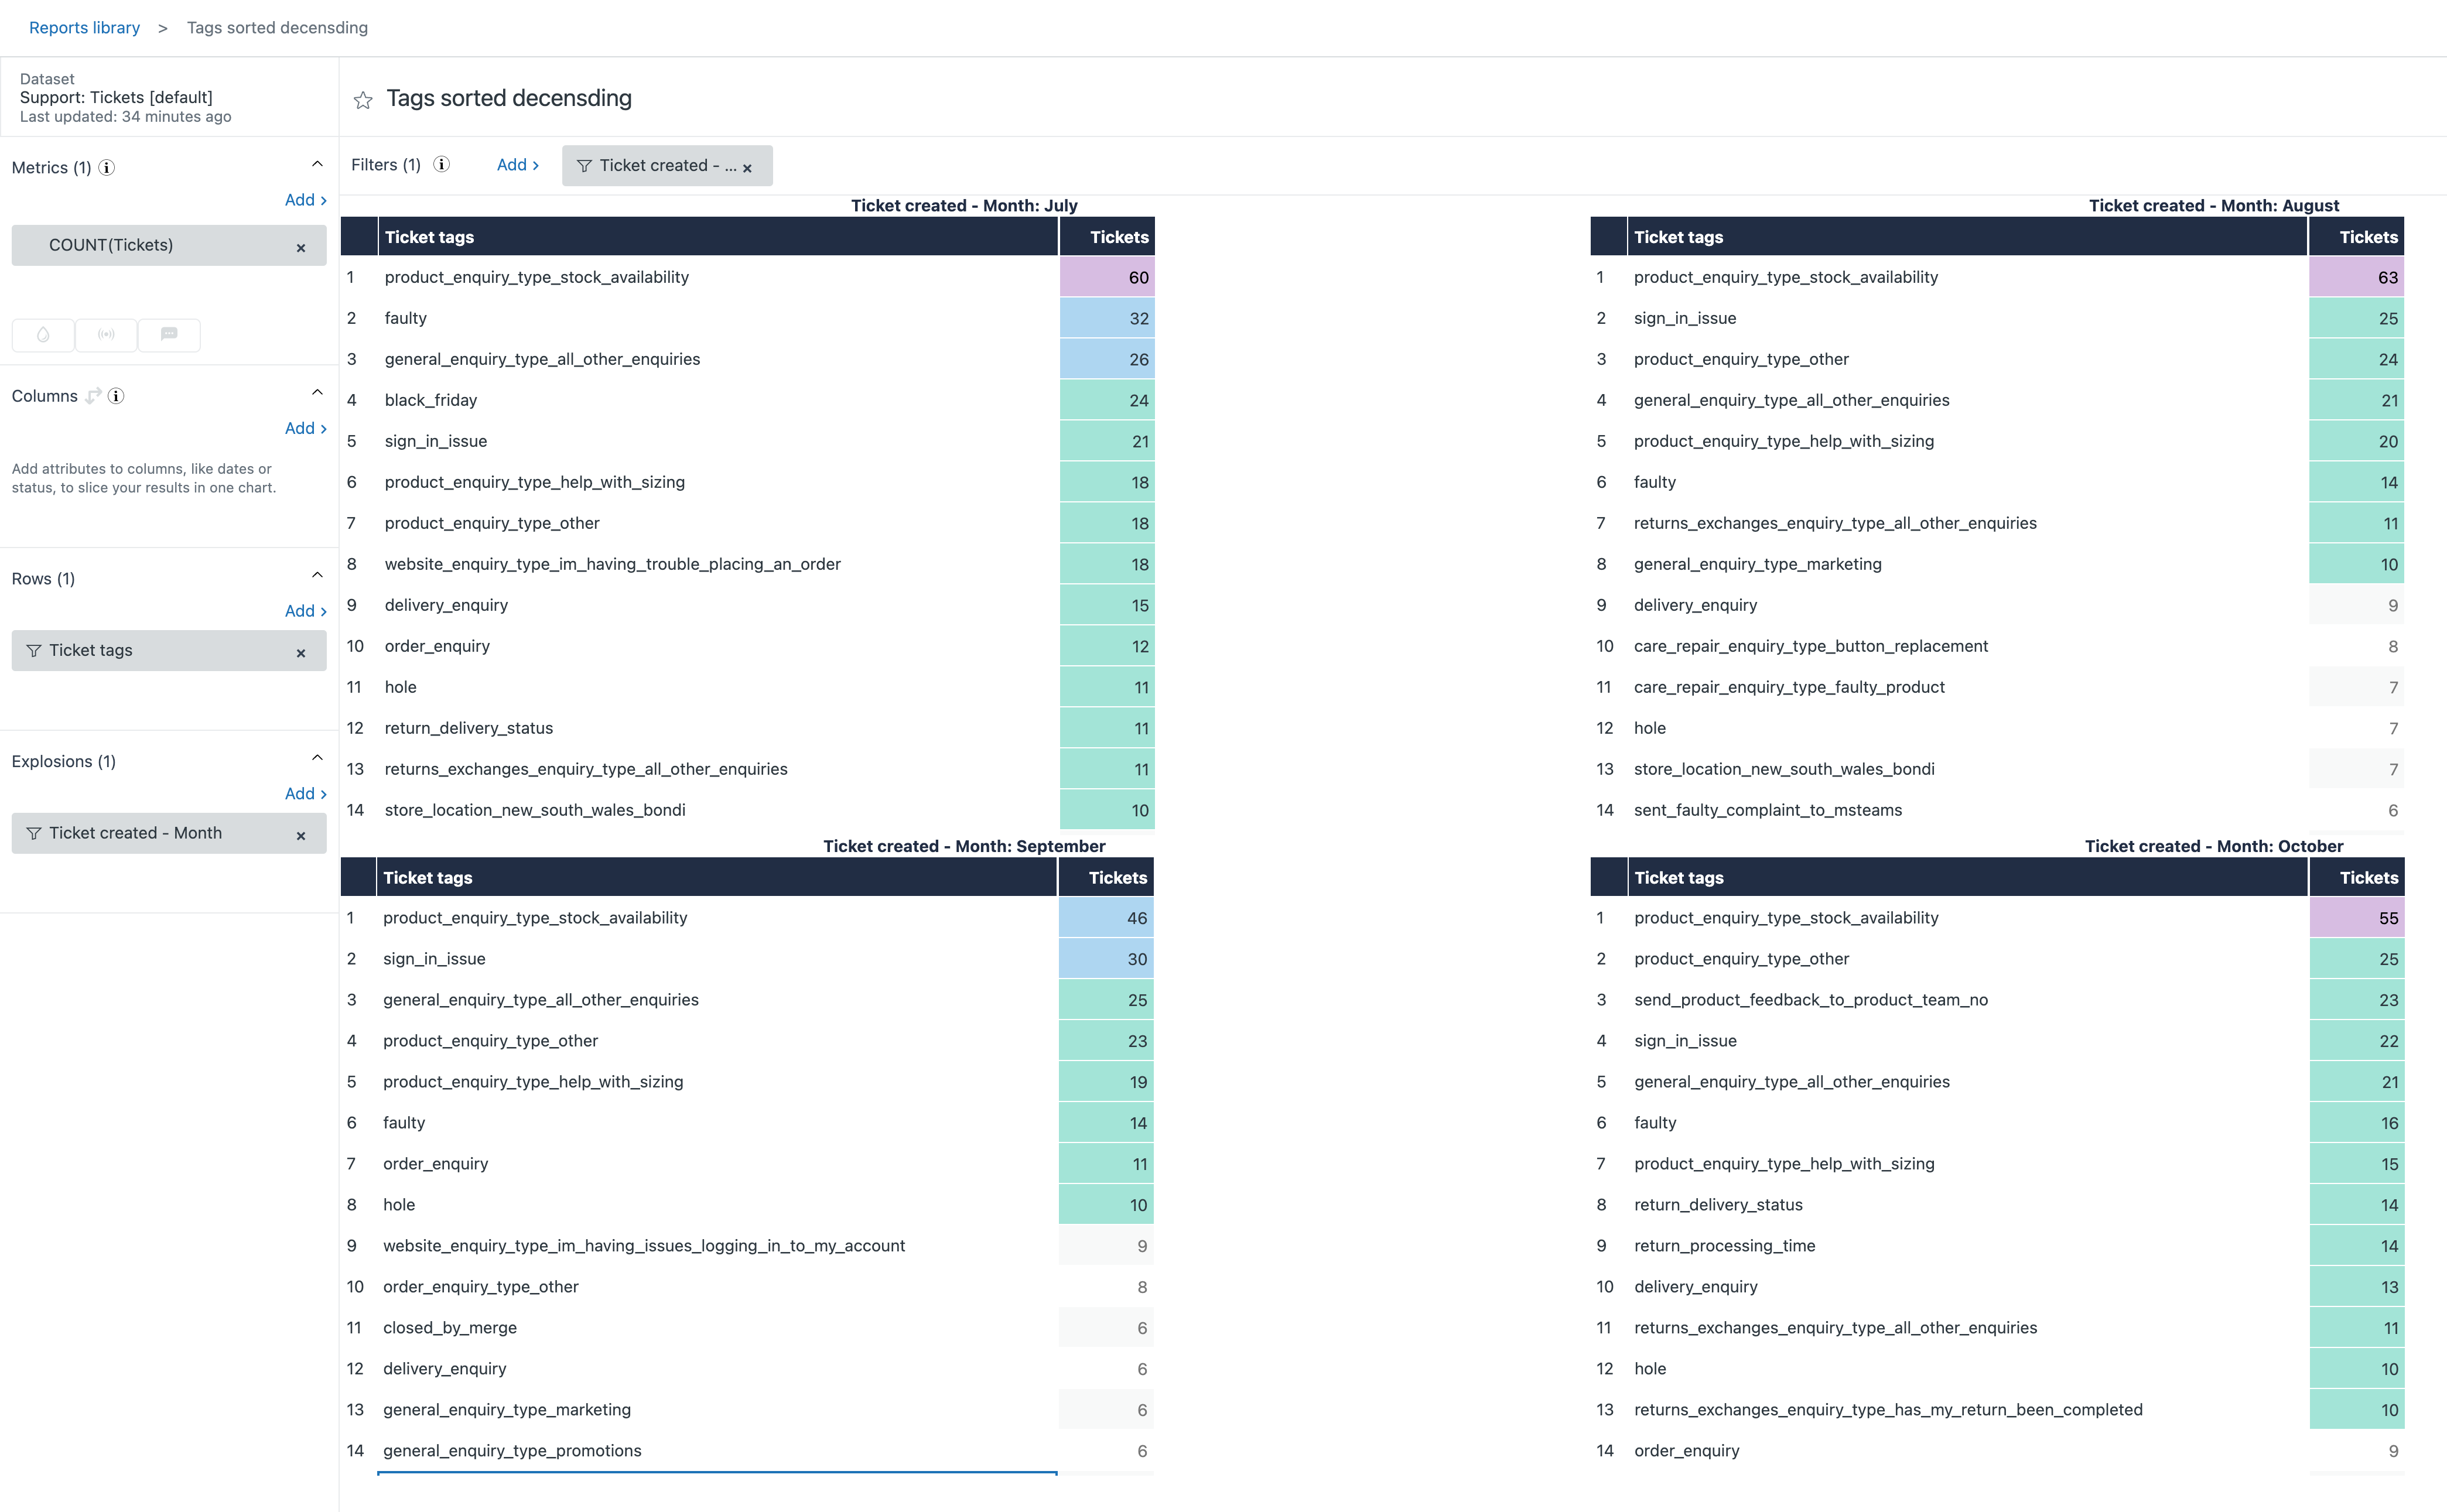Click the swap columns and rows arrows icon
Image resolution: width=2447 pixels, height=1512 pixels.
pos(93,396)
